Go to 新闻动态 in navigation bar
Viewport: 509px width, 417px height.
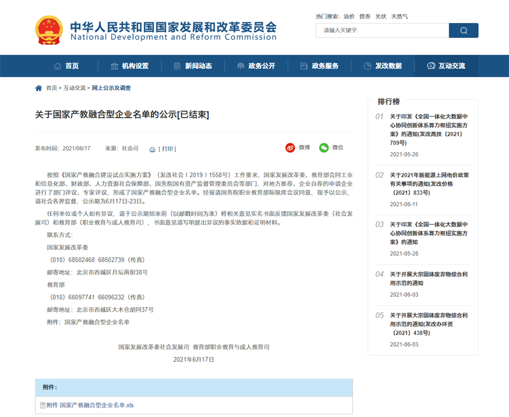[x=193, y=66]
